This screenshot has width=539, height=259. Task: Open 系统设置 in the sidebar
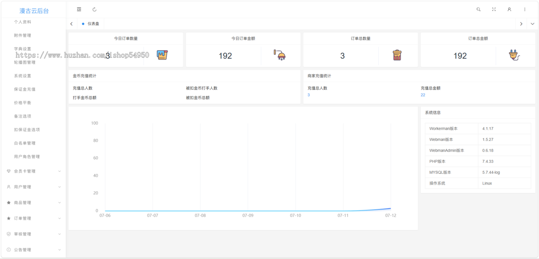coord(22,76)
